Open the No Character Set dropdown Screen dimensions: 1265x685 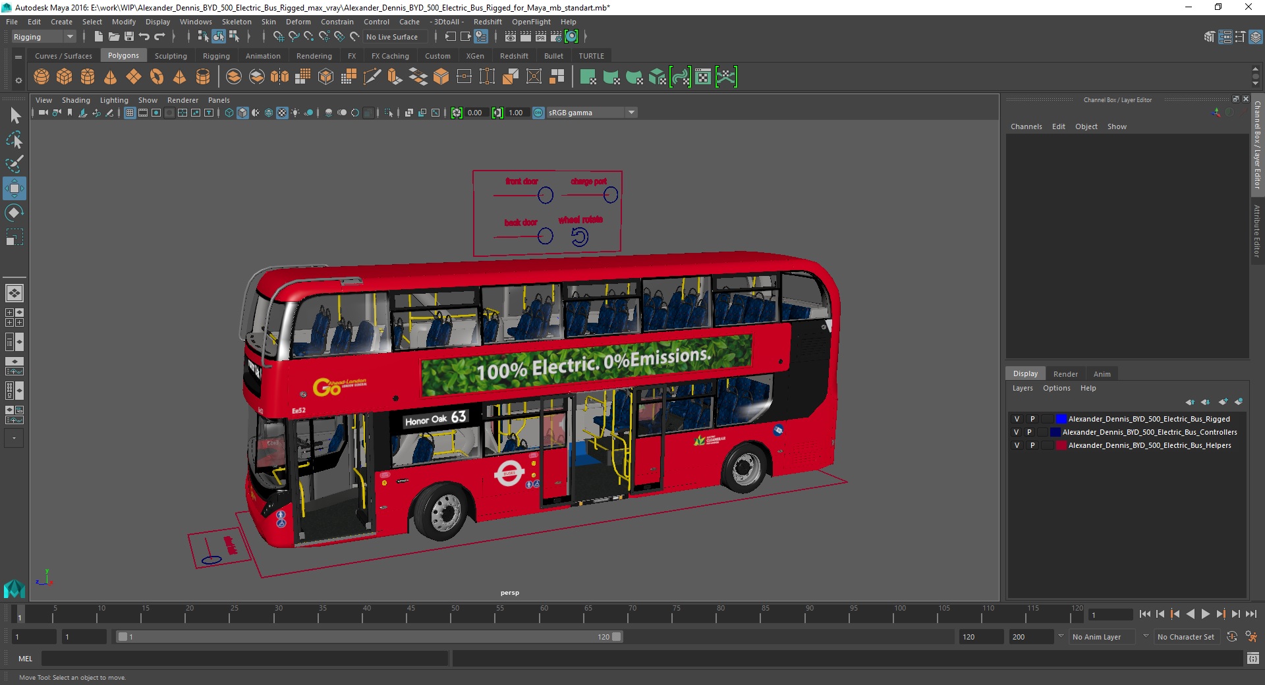[x=1187, y=637]
